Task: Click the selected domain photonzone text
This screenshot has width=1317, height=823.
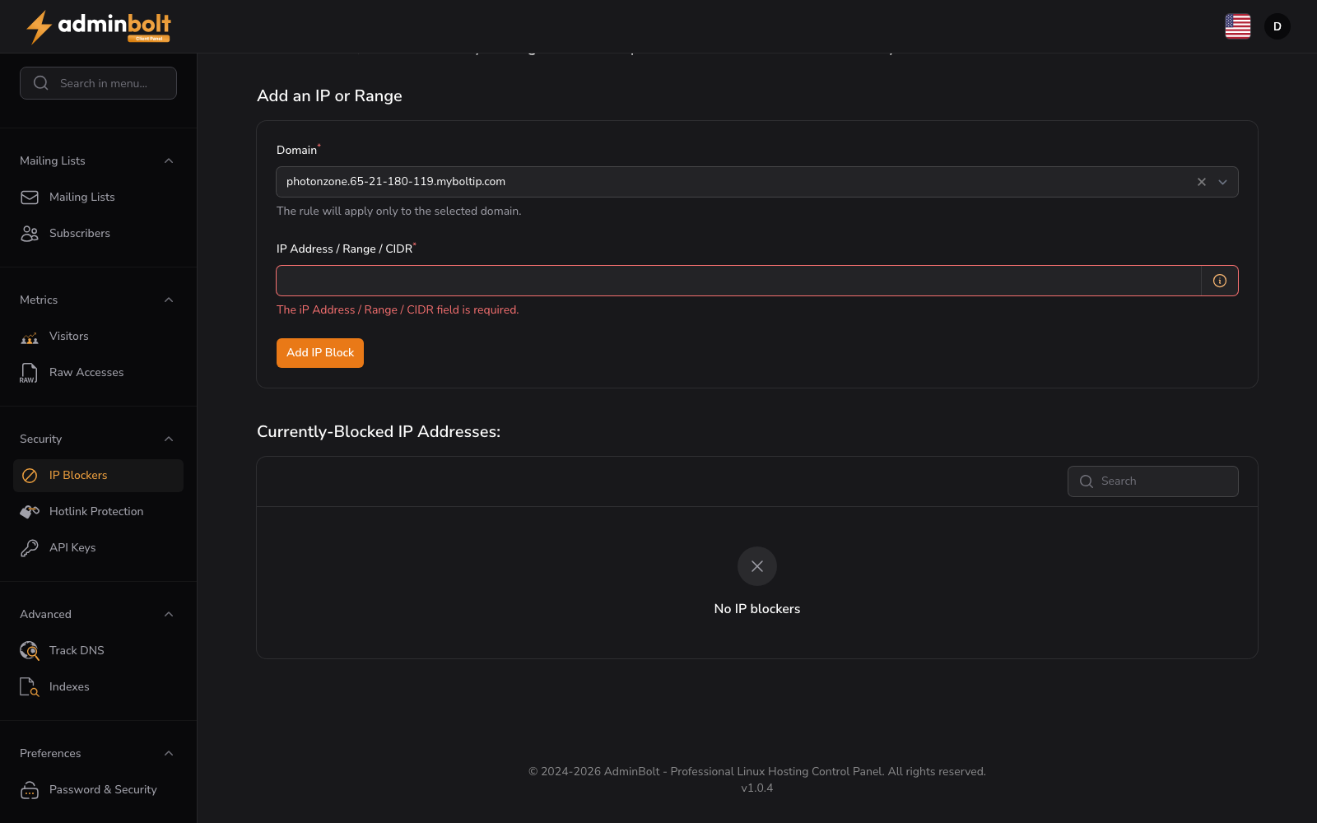Action: [x=396, y=182]
